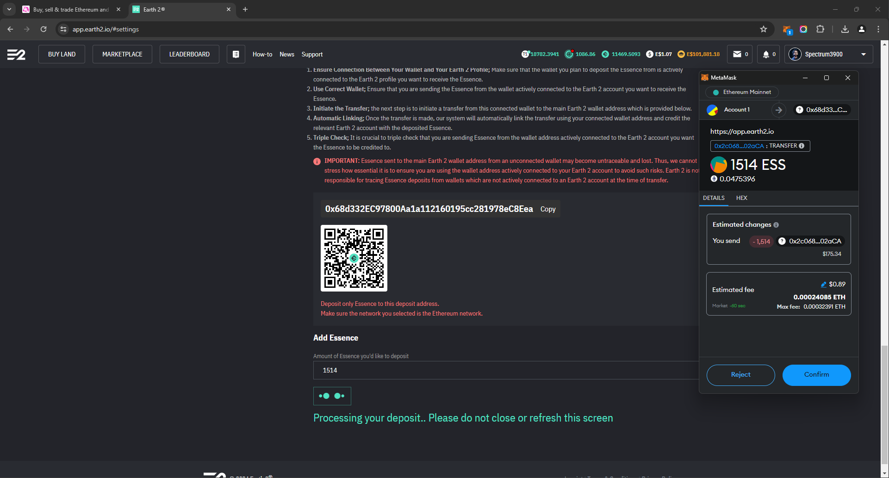Switch to the HEX tab
The width and height of the screenshot is (889, 478).
pyautogui.click(x=741, y=198)
